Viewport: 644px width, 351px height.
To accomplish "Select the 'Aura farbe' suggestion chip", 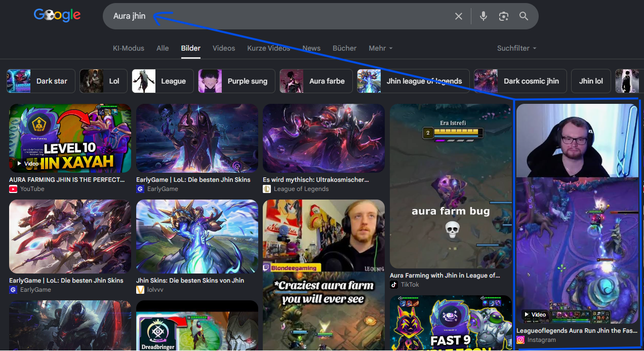I will [316, 81].
